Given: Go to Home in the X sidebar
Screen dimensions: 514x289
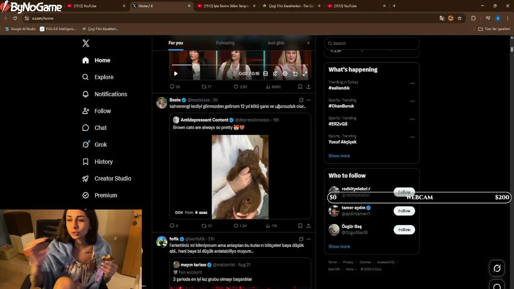Looking at the screenshot, I should click(x=96, y=60).
